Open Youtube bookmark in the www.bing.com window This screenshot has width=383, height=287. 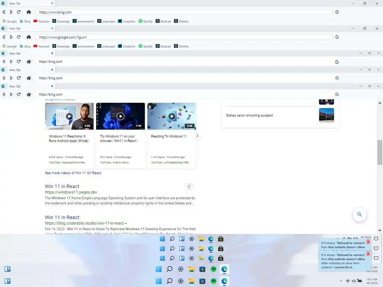[41, 21]
